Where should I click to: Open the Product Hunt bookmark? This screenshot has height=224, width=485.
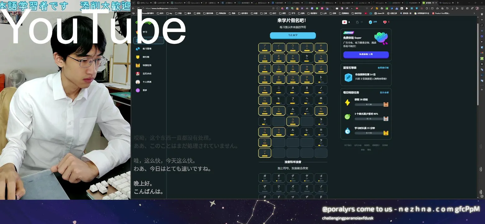pos(441,13)
